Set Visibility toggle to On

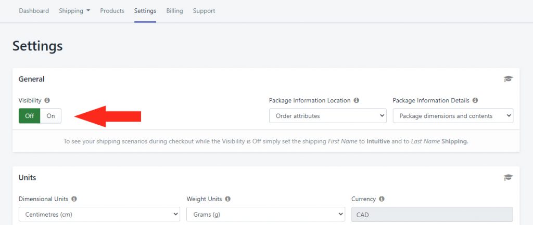coord(50,116)
